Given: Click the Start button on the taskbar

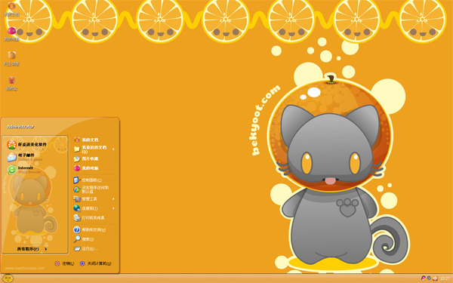Looking at the screenshot, I should [x=8, y=278].
